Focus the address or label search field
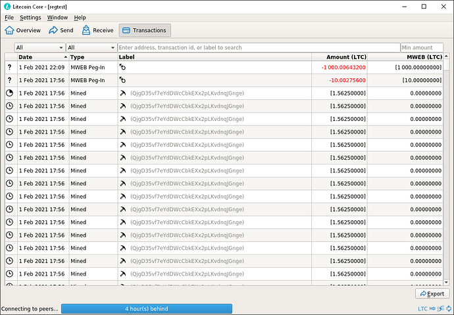This screenshot has height=315, width=454. [259, 47]
